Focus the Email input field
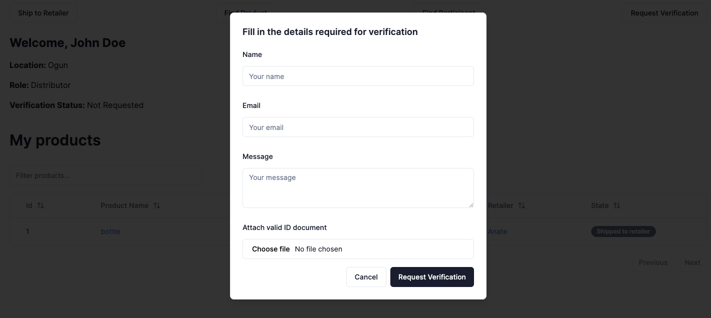 (358, 127)
